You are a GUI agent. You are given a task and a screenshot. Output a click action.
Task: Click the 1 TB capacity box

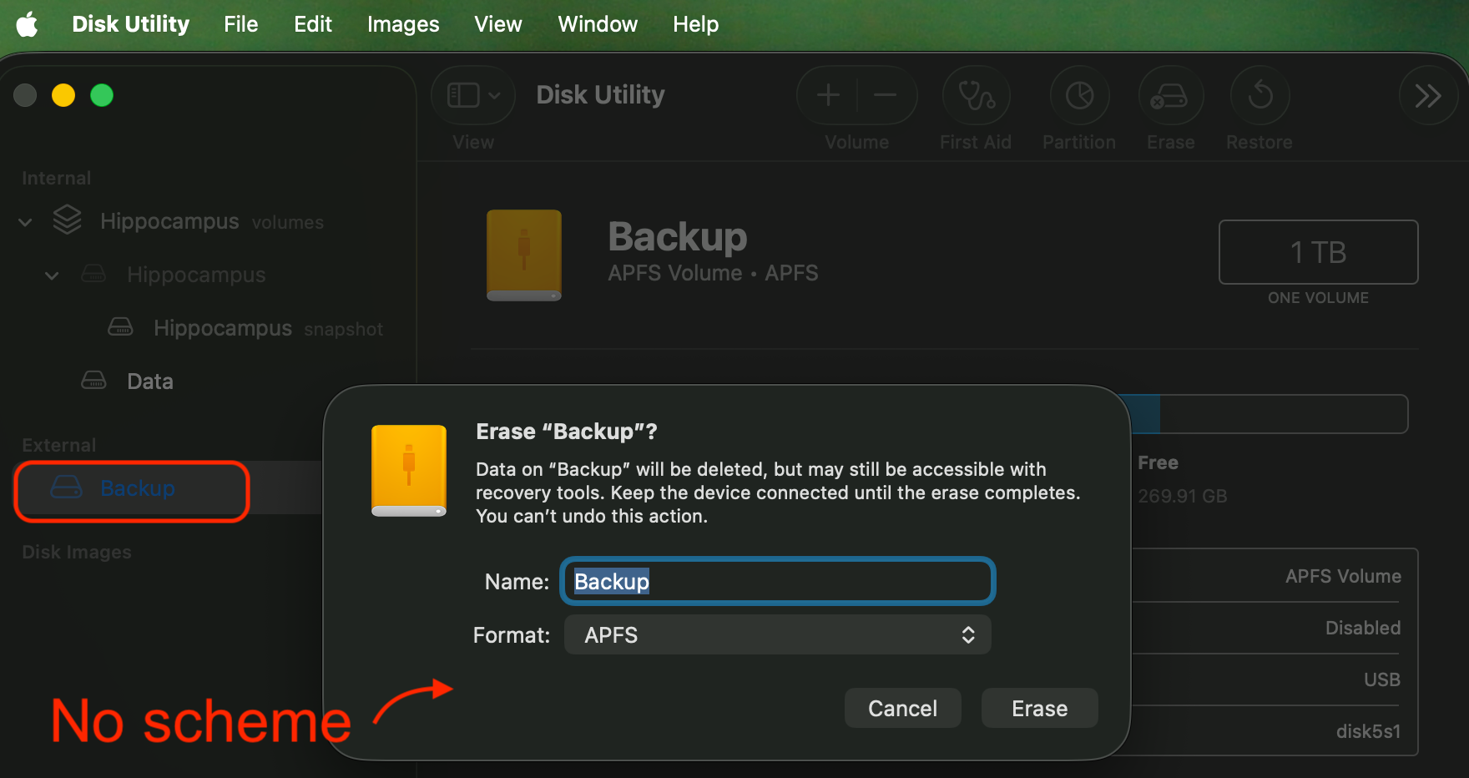(1318, 252)
